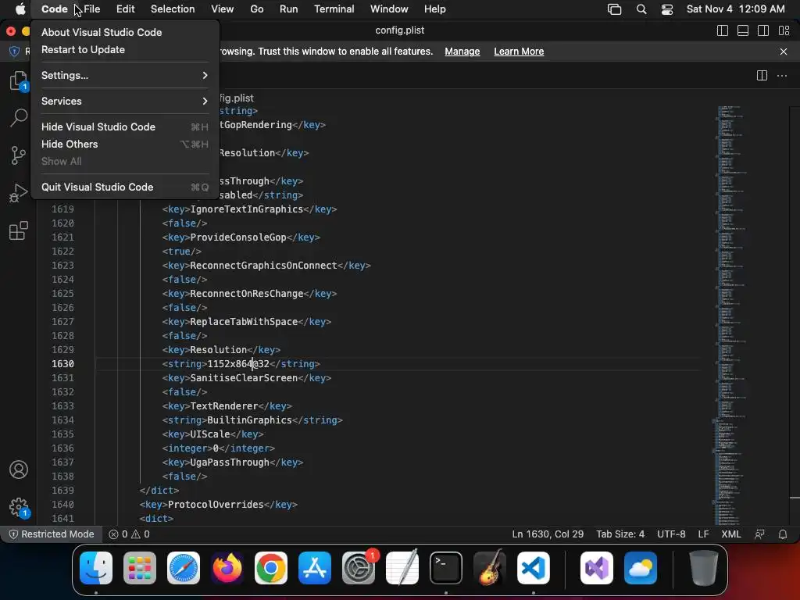Open the Search view in activity bar
Screen dimensions: 800x600
pyautogui.click(x=19, y=118)
